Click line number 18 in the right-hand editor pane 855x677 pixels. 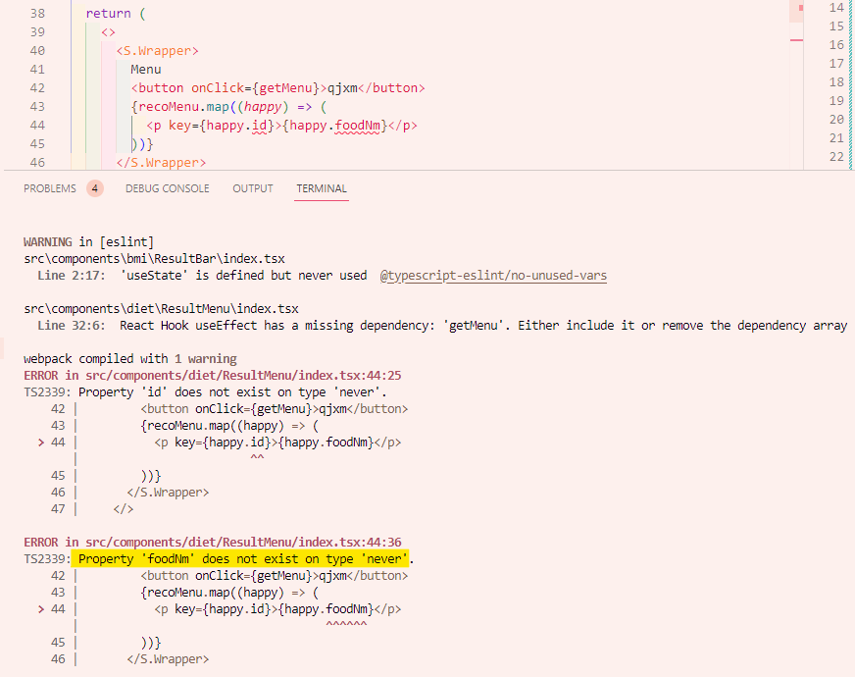836,81
